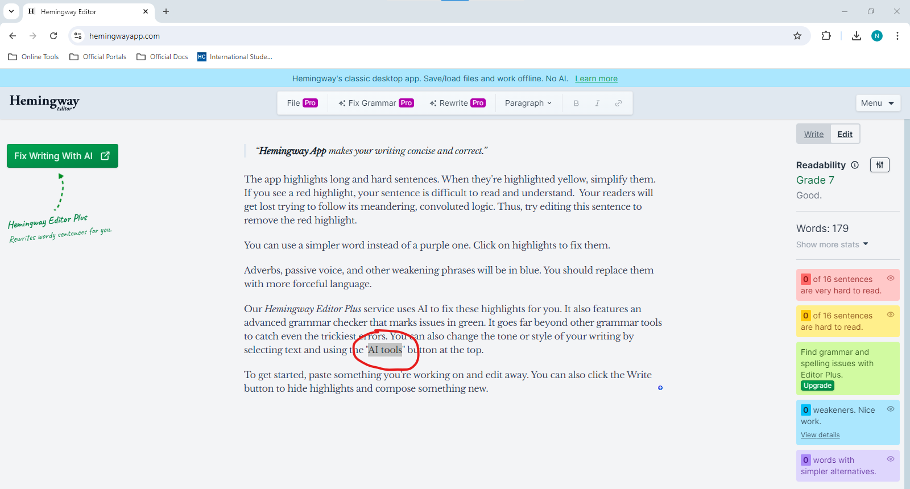
Task: Reload the page
Action: click(53, 36)
